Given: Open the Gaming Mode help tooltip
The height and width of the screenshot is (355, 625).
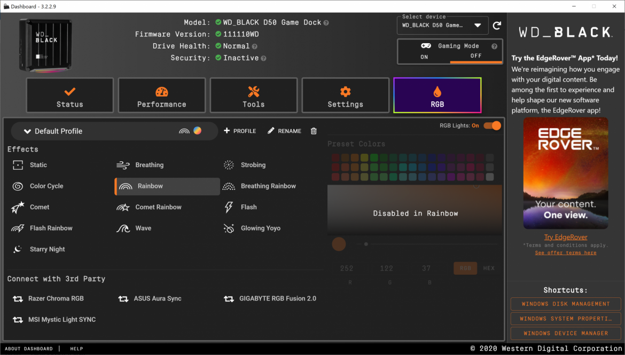Looking at the screenshot, I should pos(494,46).
